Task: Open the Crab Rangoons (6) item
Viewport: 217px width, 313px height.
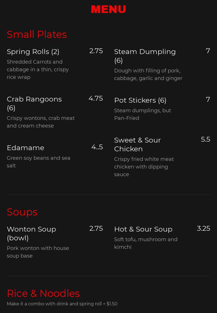Action: pos(34,103)
